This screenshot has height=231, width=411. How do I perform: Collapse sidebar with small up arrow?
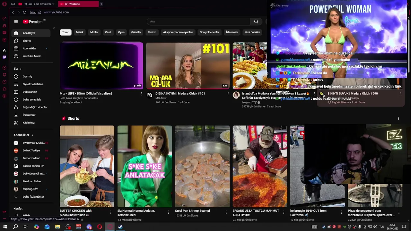coord(54,28)
